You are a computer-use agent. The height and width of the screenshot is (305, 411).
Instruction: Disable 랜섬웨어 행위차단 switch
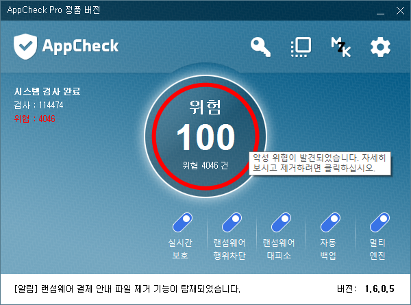tap(230, 223)
